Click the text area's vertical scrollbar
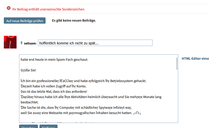Screen dimensions: 209x128 pos(177,63)
